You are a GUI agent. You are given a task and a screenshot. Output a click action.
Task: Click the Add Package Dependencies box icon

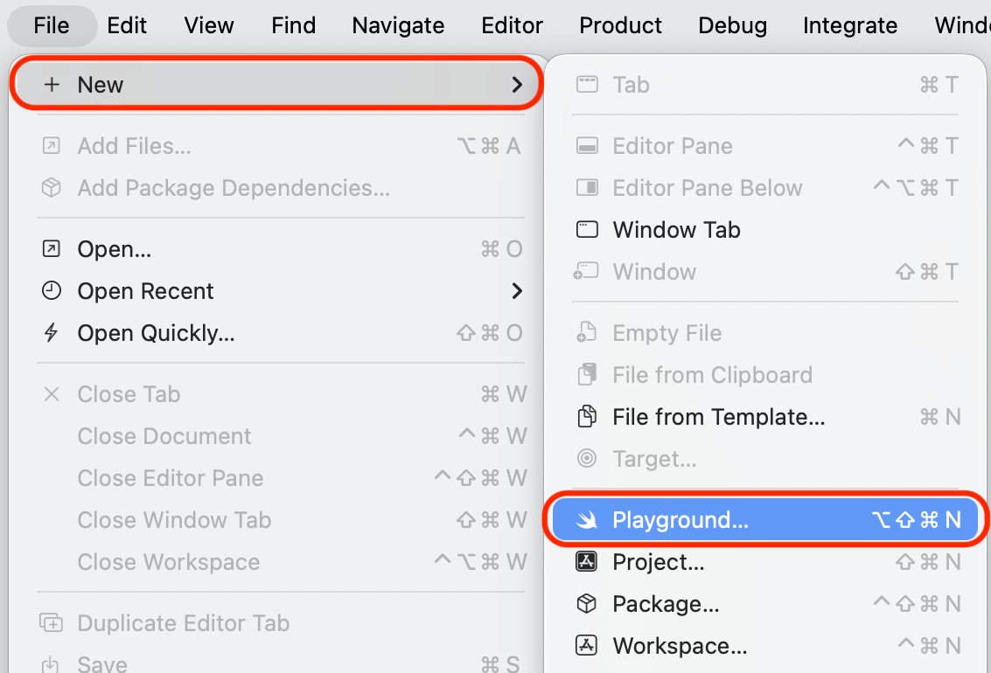pos(52,188)
